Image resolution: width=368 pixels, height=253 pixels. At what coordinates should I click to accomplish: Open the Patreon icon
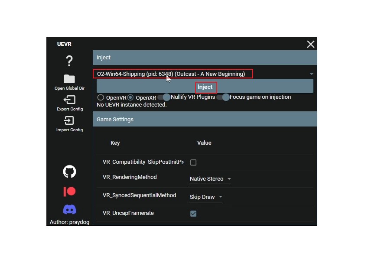[69, 191]
